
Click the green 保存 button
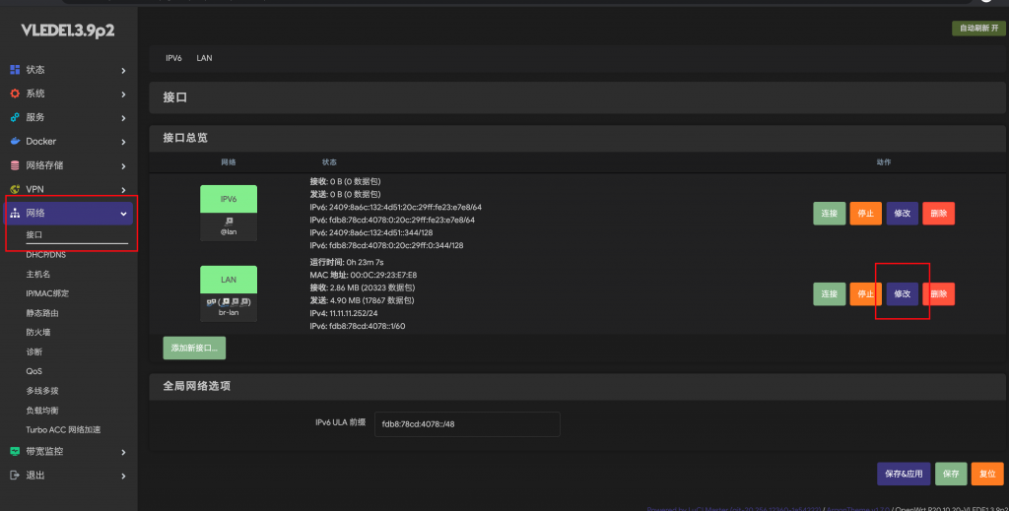point(951,474)
